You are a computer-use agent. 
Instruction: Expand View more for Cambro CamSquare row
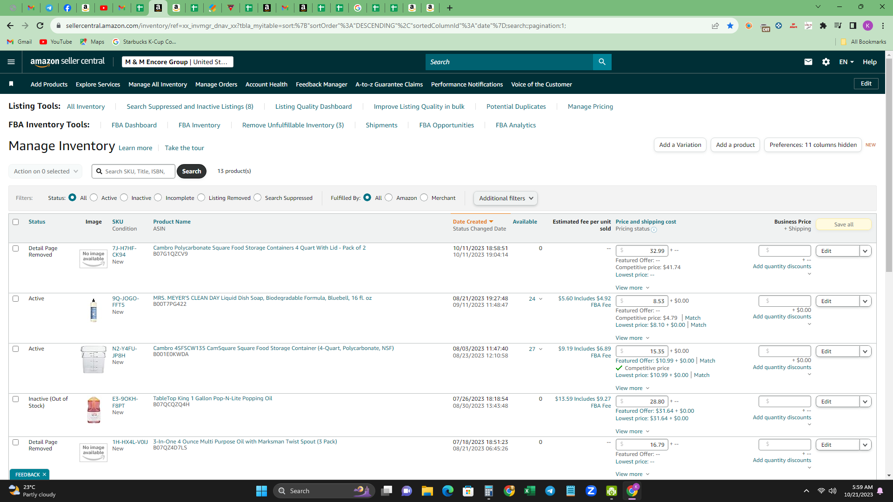(633, 388)
